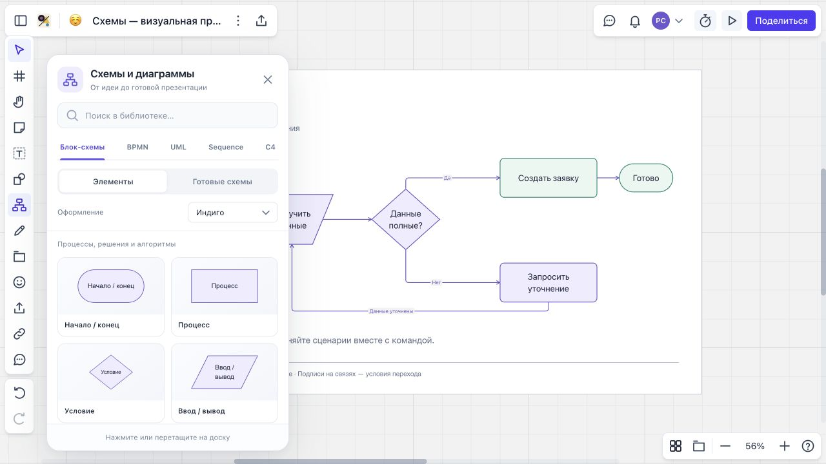The width and height of the screenshot is (826, 464).
Task: Add the Условие diamond element
Action: 111,382
